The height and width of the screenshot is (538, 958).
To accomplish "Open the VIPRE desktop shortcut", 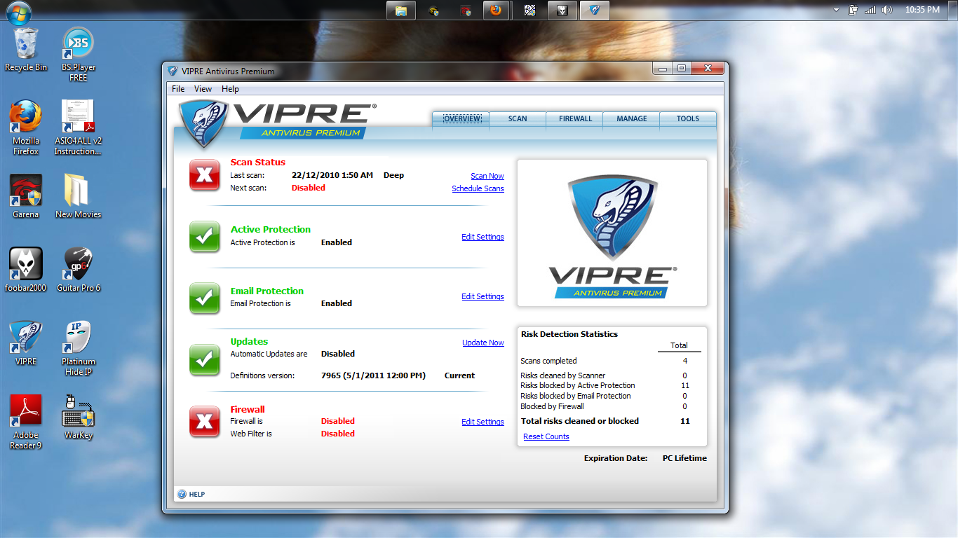I will tap(26, 343).
